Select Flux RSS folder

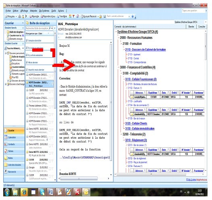(x=14, y=77)
